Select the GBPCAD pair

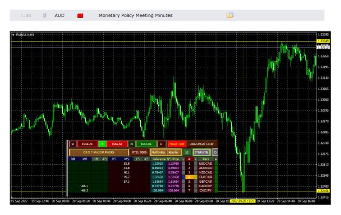point(206,182)
